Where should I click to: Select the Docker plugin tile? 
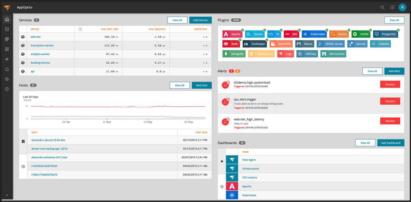(255, 34)
